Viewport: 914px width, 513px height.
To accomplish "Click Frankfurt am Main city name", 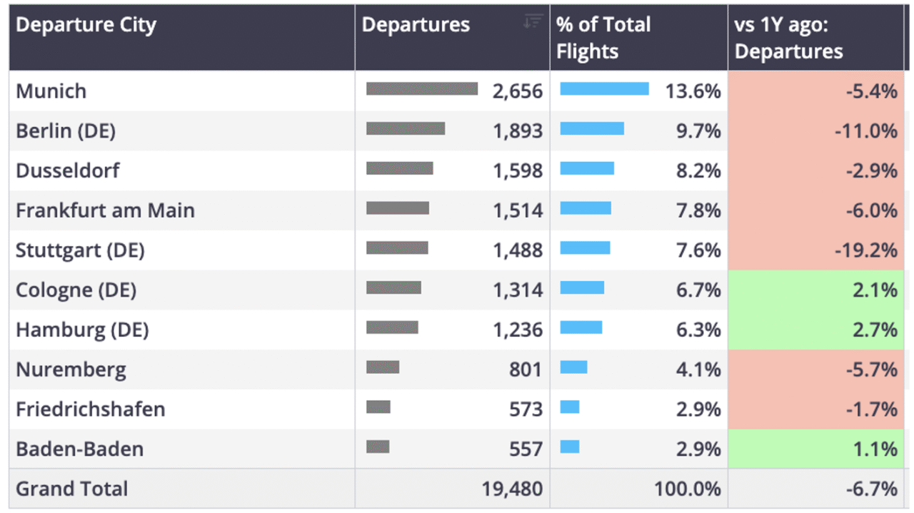I will 105,210.
